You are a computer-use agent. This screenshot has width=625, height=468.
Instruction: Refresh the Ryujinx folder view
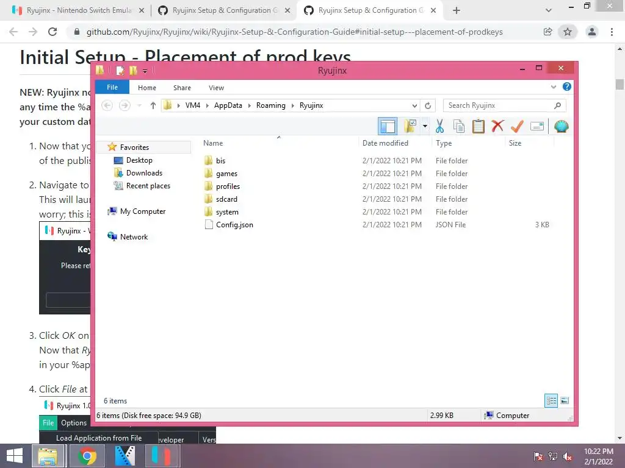tap(428, 105)
